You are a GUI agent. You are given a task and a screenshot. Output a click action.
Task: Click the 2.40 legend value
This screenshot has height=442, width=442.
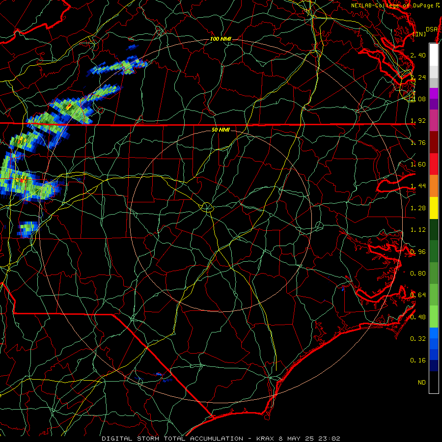418,55
